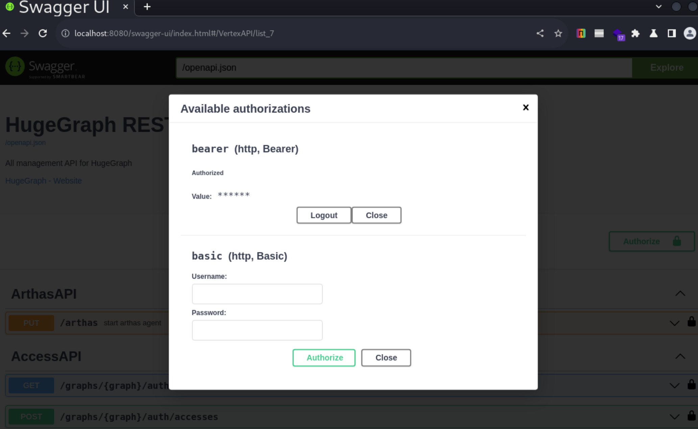This screenshot has height=429, width=698.
Task: Click lock icon on POST auth/accesses row
Action: click(691, 416)
